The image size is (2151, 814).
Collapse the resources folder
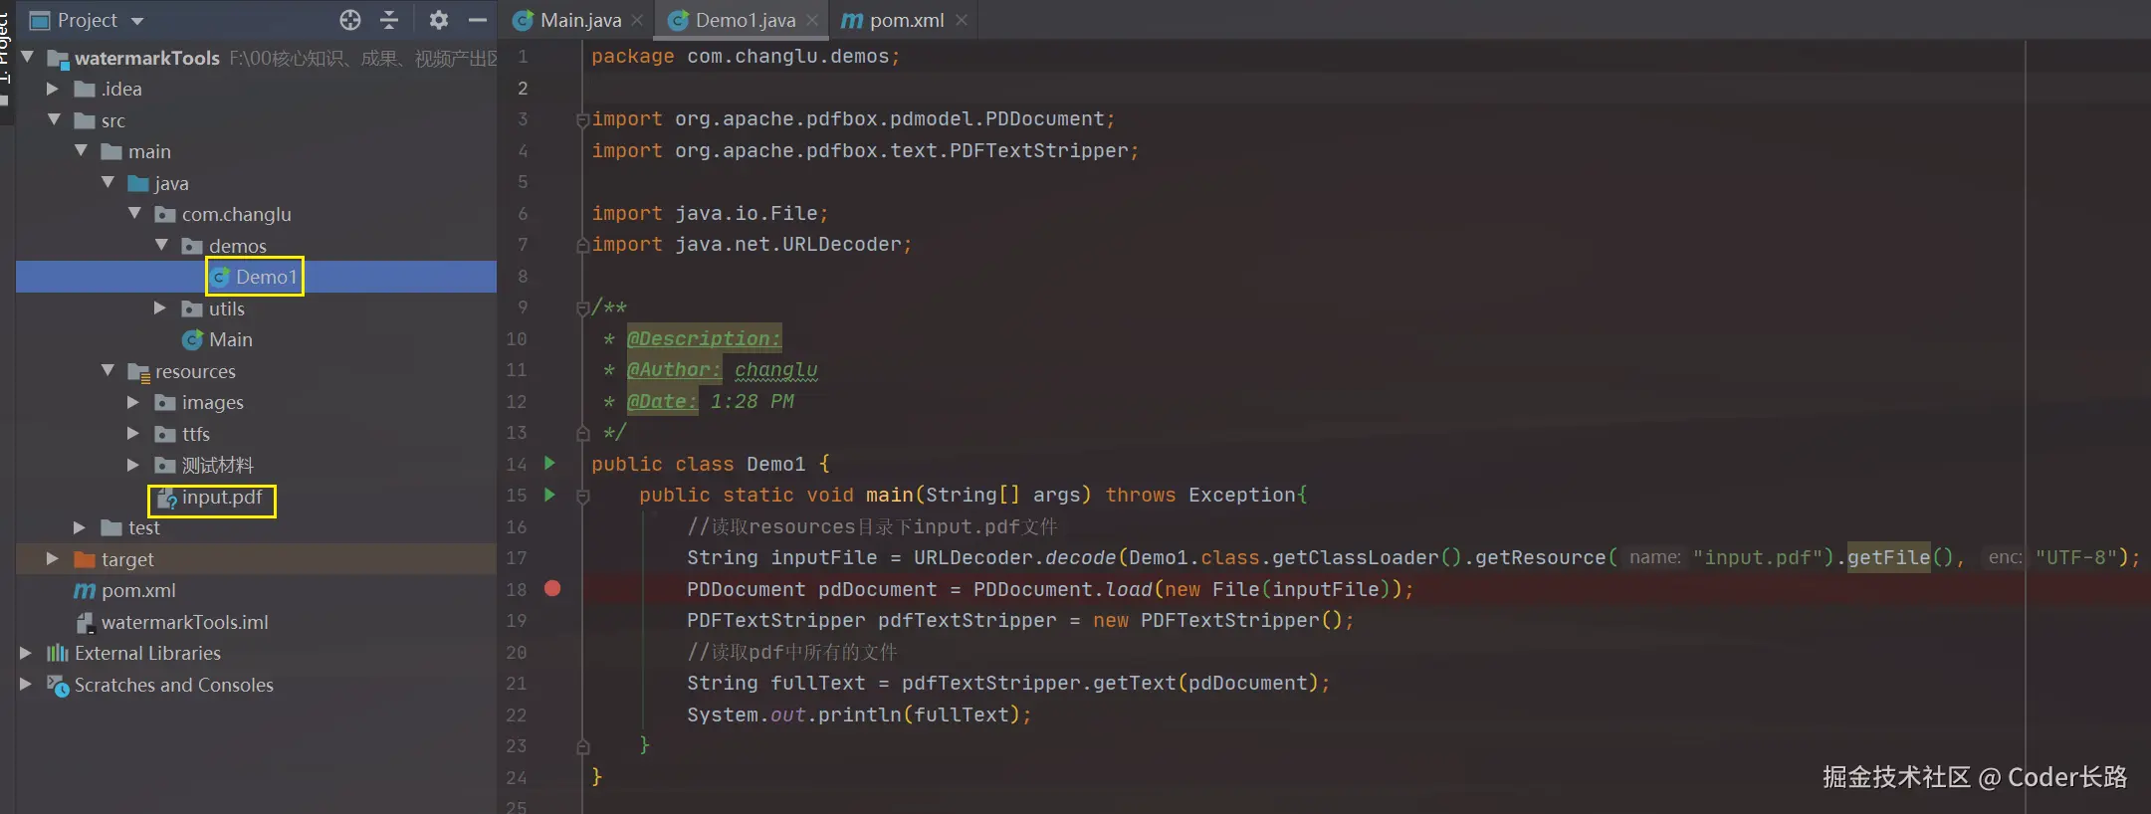click(x=108, y=371)
